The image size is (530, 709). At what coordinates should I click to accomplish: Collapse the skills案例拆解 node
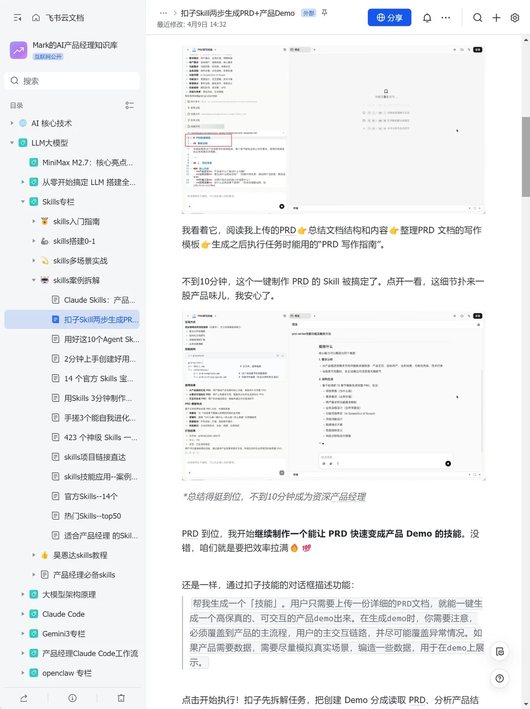[33, 280]
